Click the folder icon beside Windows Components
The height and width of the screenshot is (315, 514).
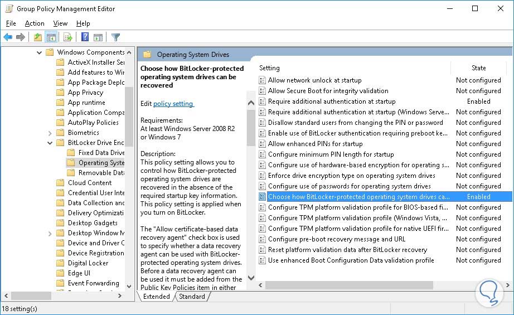pyautogui.click(x=50, y=52)
